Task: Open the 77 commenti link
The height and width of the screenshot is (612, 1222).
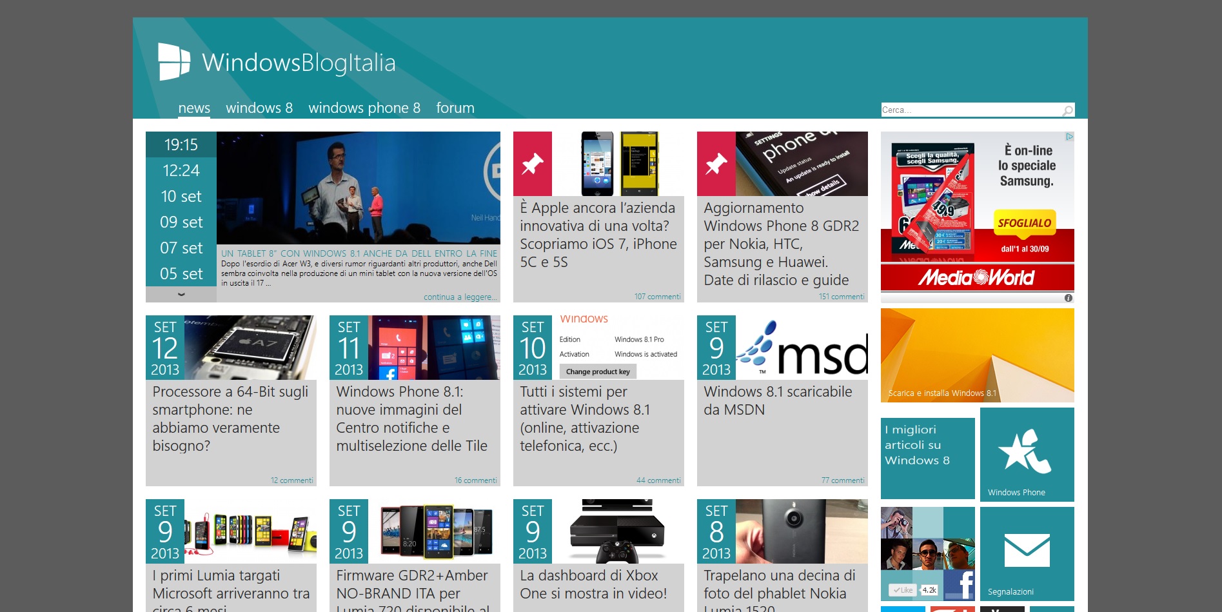Action: click(x=843, y=480)
